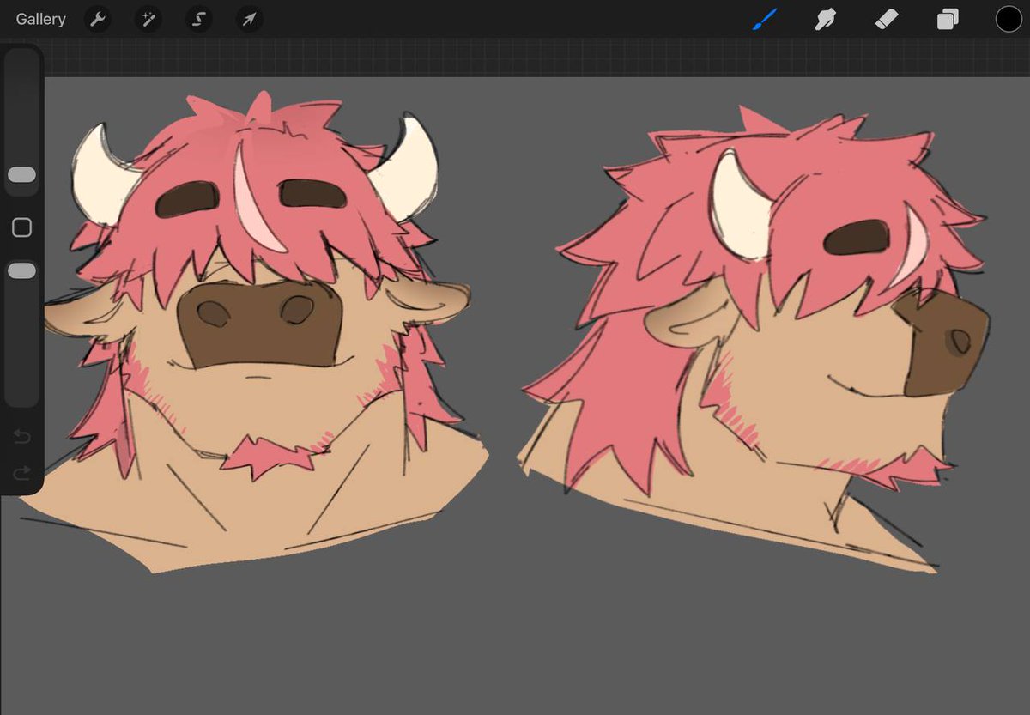Tap the square modify button on sidebar
The width and height of the screenshot is (1030, 715).
pyautogui.click(x=21, y=227)
